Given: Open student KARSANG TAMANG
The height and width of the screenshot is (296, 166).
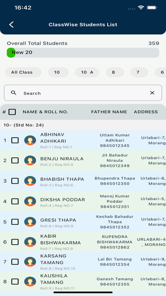Looking at the screenshot, I should (53, 259).
